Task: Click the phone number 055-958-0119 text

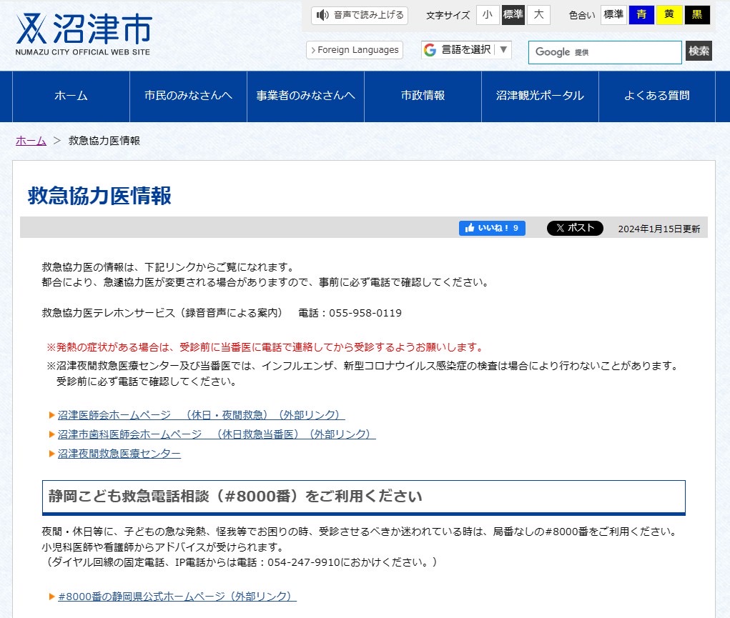Action: click(365, 313)
